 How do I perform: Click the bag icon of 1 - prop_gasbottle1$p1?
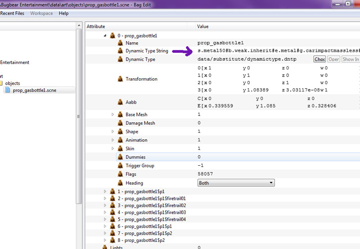point(112,191)
